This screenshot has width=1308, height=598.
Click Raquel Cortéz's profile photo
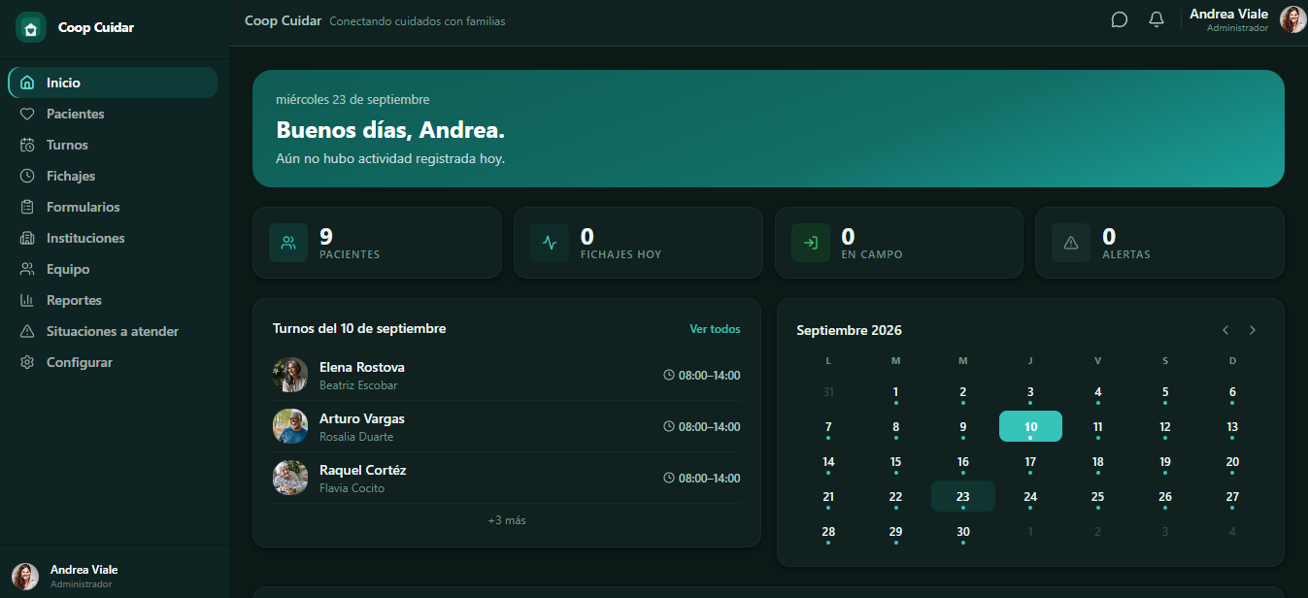tap(290, 478)
